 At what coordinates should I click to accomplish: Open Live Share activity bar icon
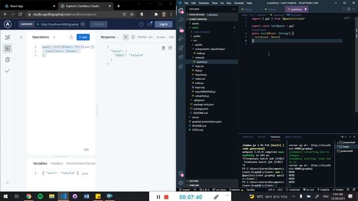pyautogui.click(x=181, y=57)
